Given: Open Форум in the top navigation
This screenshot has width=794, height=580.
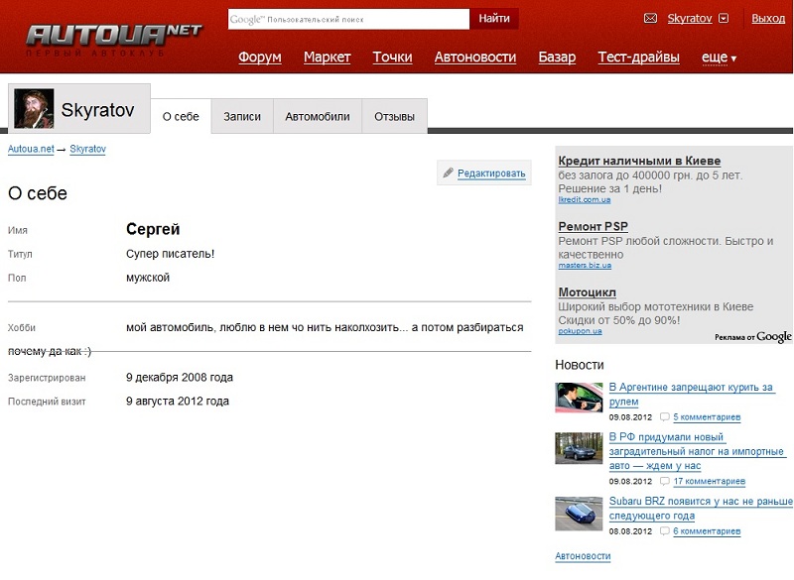Looking at the screenshot, I should 260,58.
